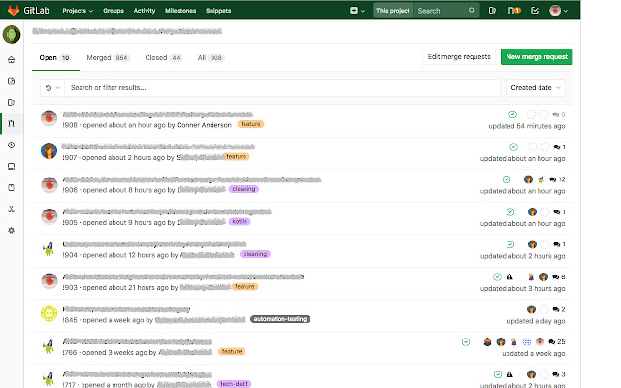621x388 pixels.
Task: Open the Todos checkmark icon in top bar
Action: [x=535, y=11]
